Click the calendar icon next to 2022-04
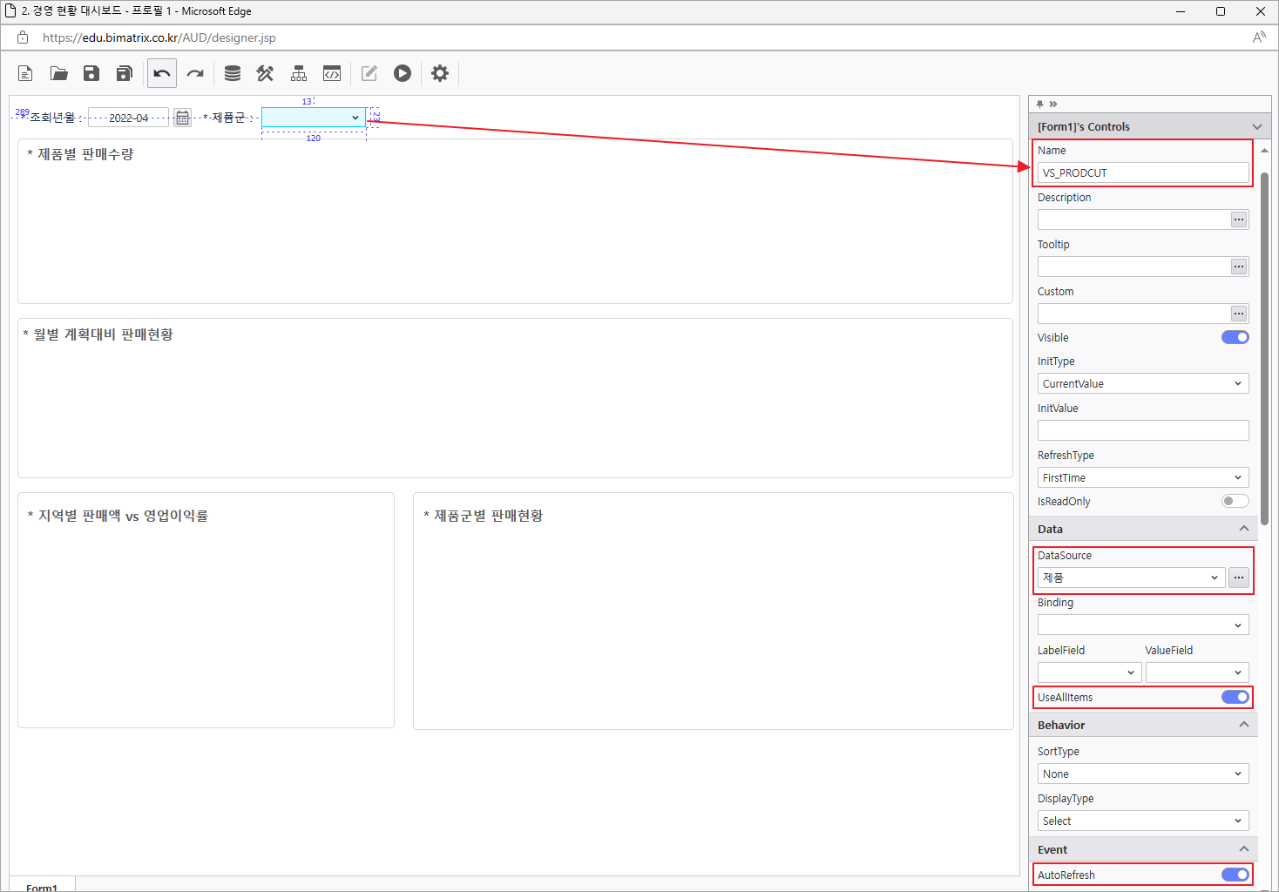The width and height of the screenshot is (1279, 892). 182,118
